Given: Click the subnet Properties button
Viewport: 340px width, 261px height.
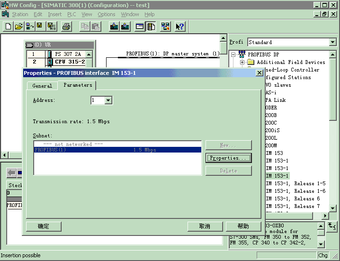Looking at the screenshot, I should pyautogui.click(x=228, y=158).
